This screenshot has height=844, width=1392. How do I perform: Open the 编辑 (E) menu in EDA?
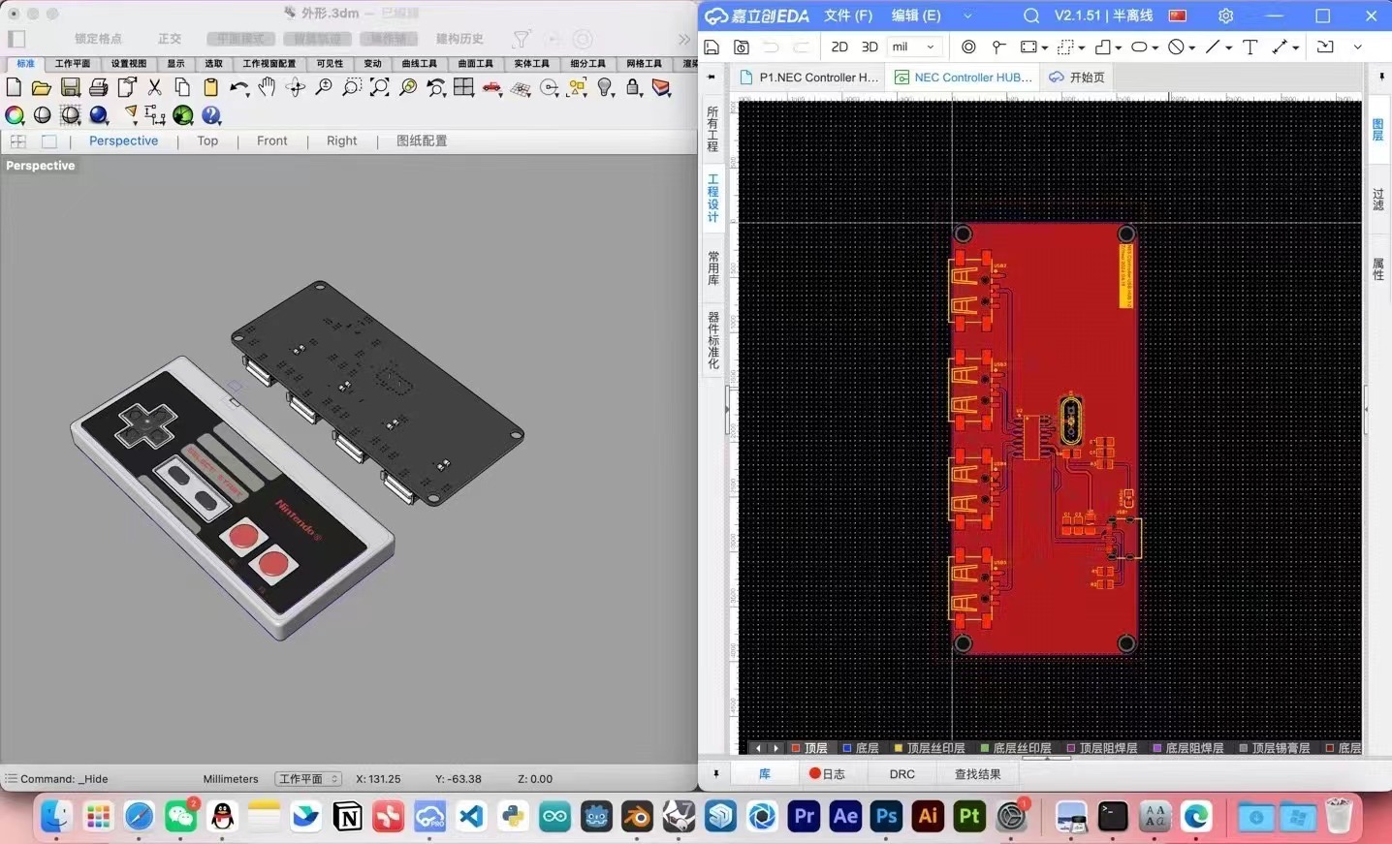pos(916,16)
